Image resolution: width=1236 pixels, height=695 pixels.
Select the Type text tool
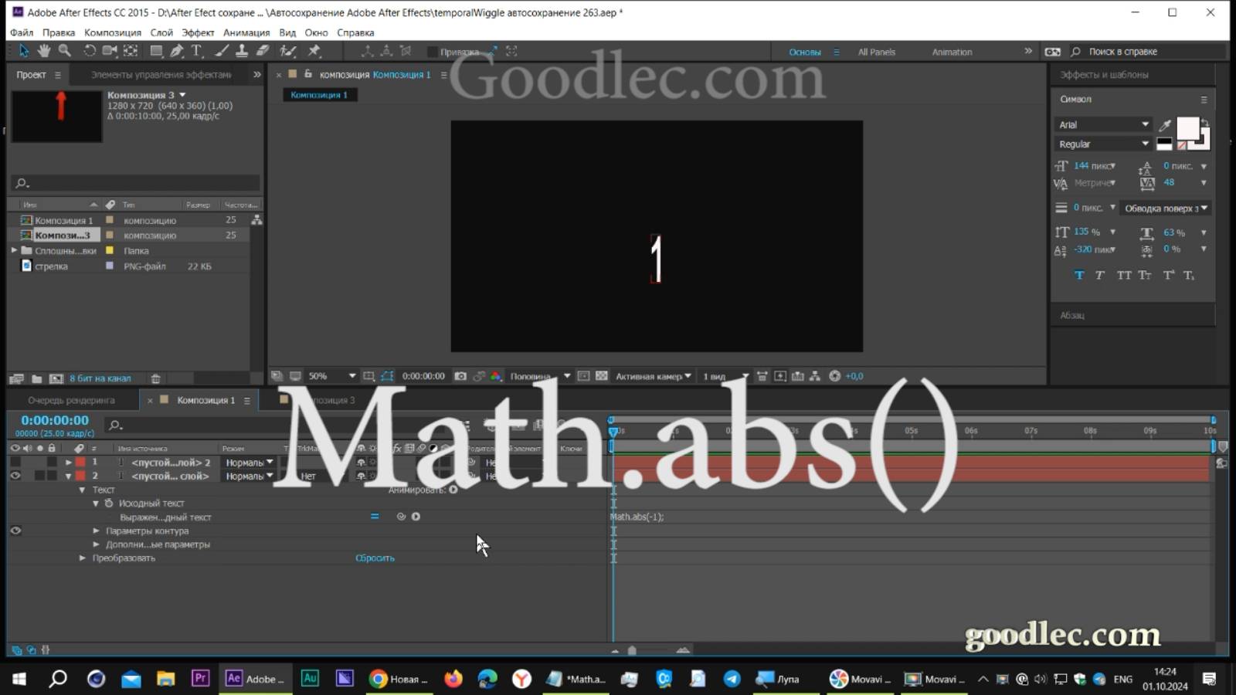click(x=197, y=51)
